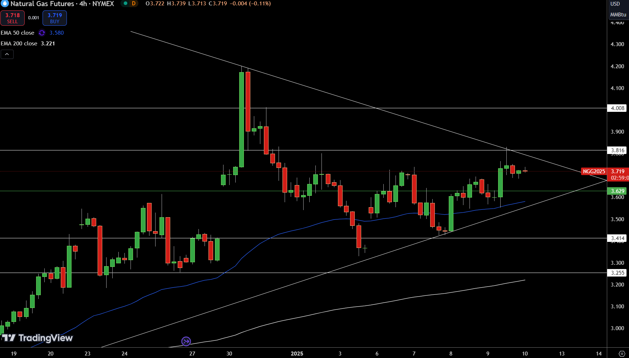This screenshot has width=629, height=358.
Task: Click the H3.739 high value in header
Action: (176, 4)
